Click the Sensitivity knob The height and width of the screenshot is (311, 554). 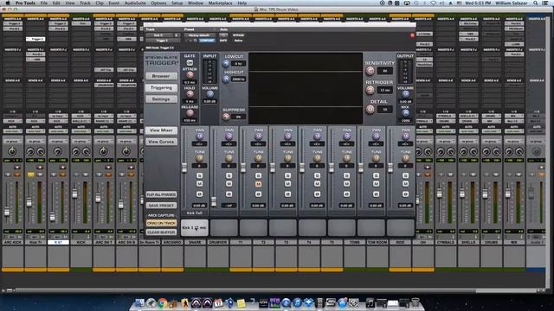370,71
